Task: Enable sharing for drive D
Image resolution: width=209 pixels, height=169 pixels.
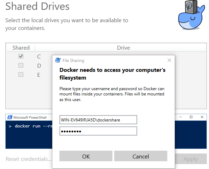Action: [x=21, y=65]
